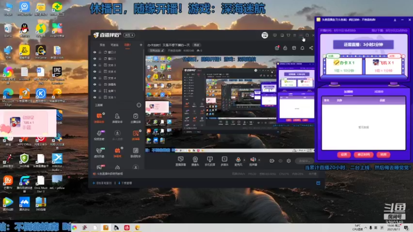Open the mode dropdown pill beside the app logo
The height and width of the screenshot is (232, 413).
pyautogui.click(x=129, y=35)
